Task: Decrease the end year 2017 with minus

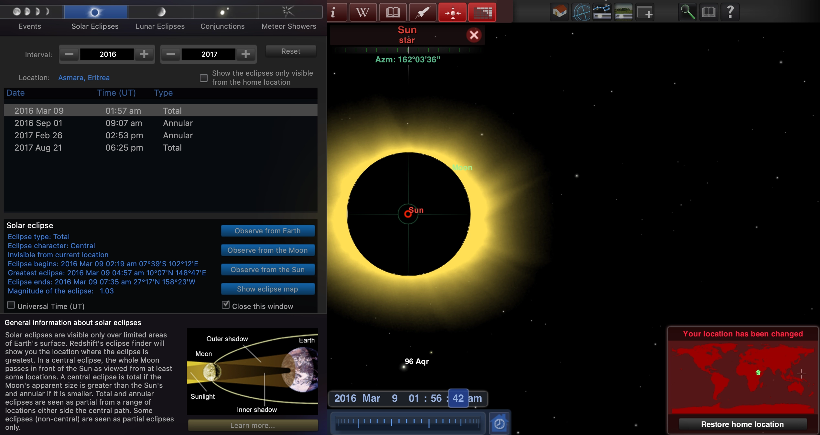Action: 171,54
